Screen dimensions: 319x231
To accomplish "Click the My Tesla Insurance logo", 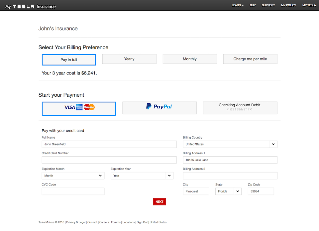I will 31,6.
